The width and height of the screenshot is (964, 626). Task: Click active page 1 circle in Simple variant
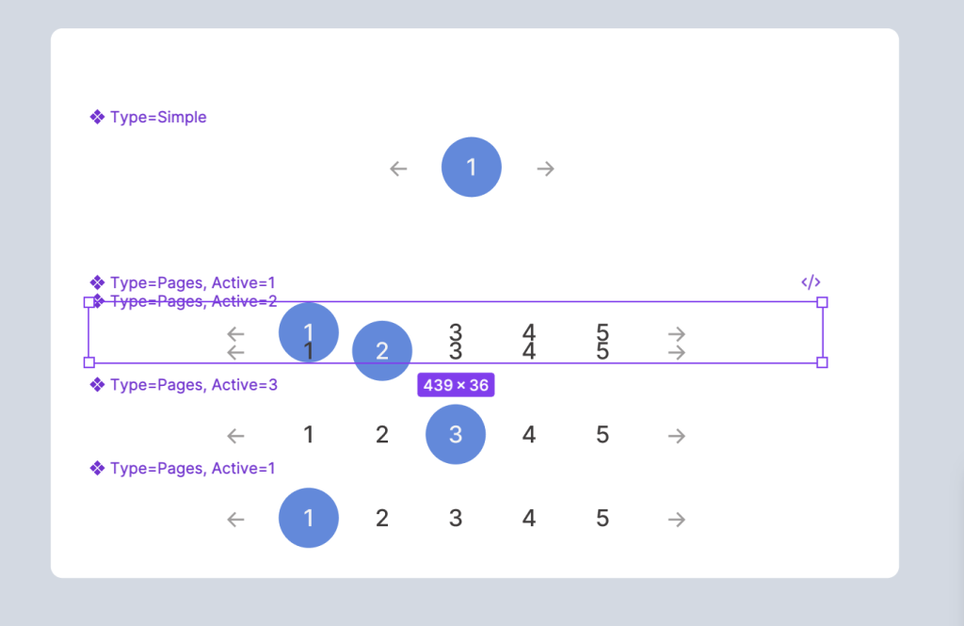pyautogui.click(x=472, y=168)
